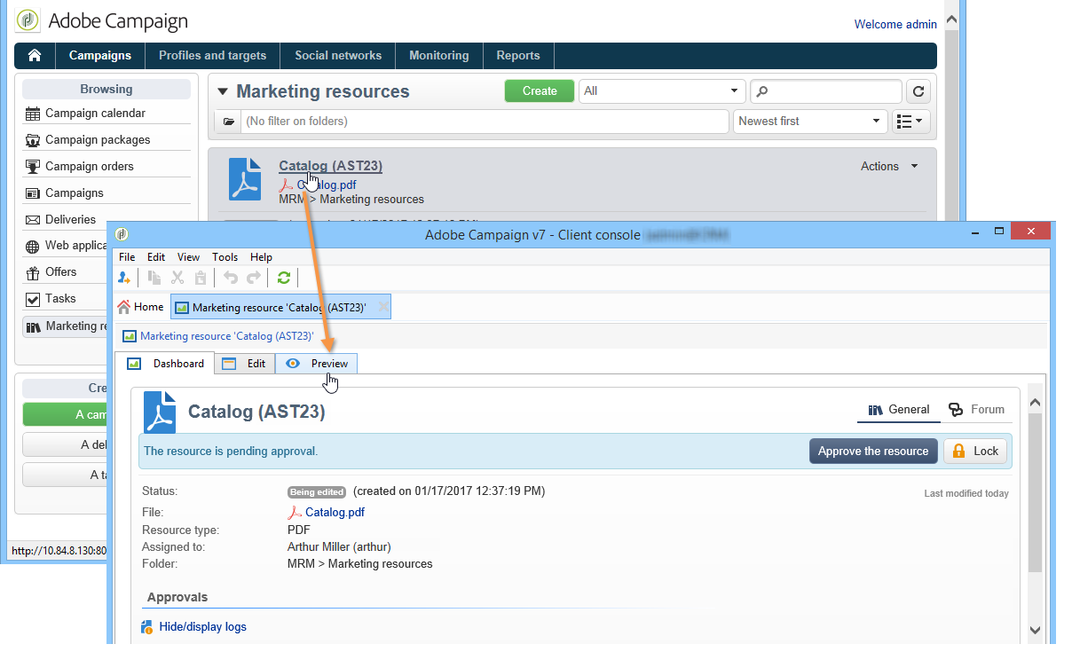This screenshot has width=1072, height=652.
Task: Click the folder filter icon
Action: [228, 122]
